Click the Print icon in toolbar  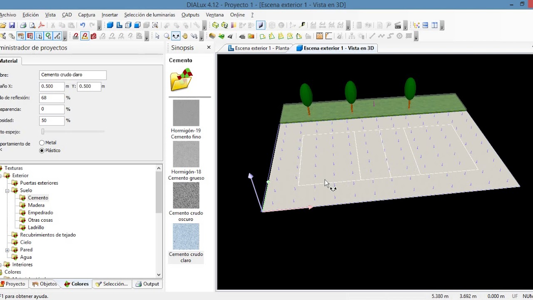pos(23,25)
